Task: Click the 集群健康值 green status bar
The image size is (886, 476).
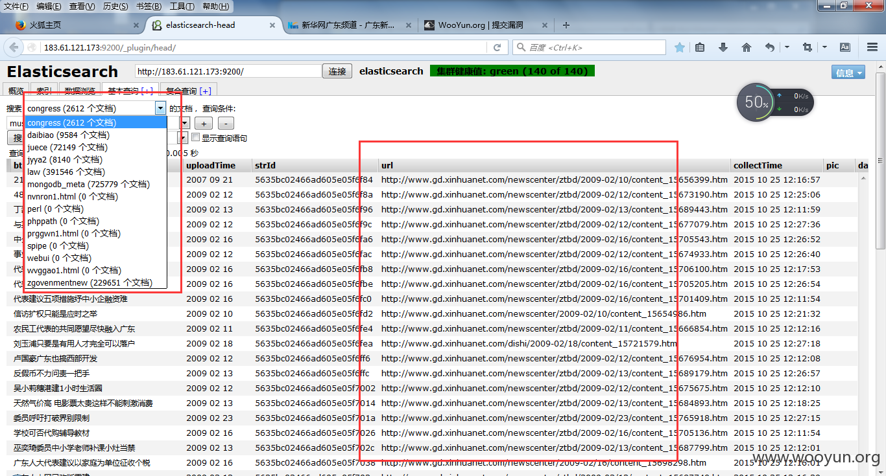Action: tap(512, 71)
